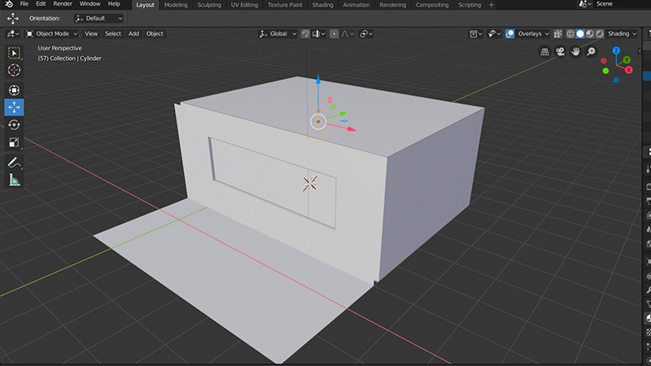Viewport: 651px width, 366px height.
Task: Click the blue Z move gizmo arrow
Action: (318, 79)
